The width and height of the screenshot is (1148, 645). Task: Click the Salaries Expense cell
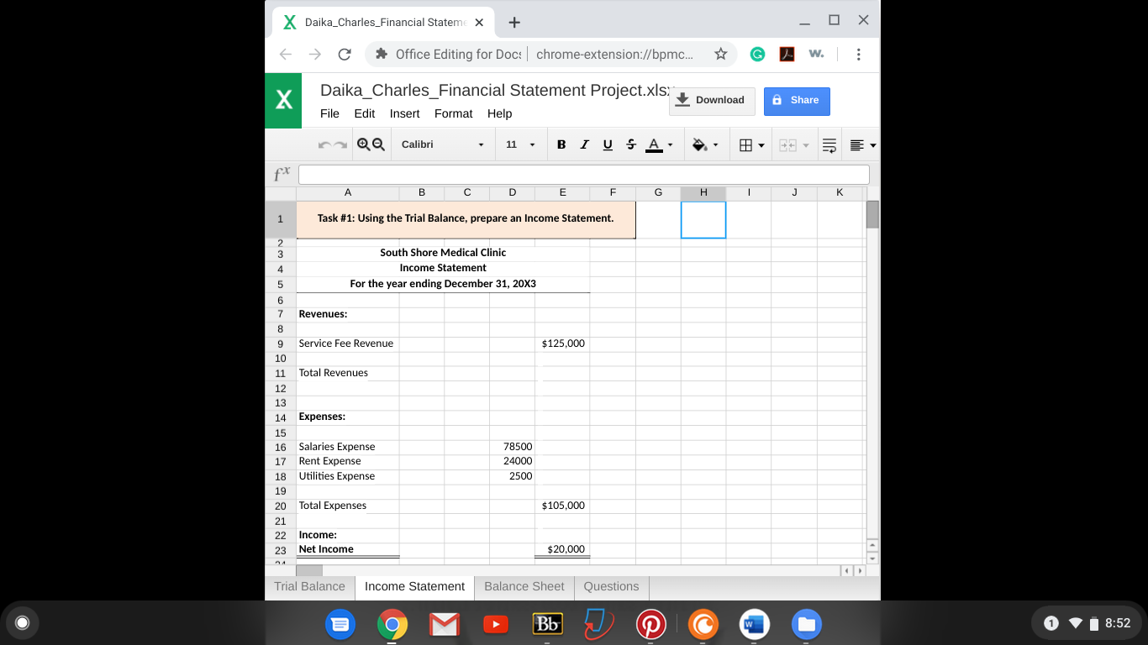click(x=348, y=447)
